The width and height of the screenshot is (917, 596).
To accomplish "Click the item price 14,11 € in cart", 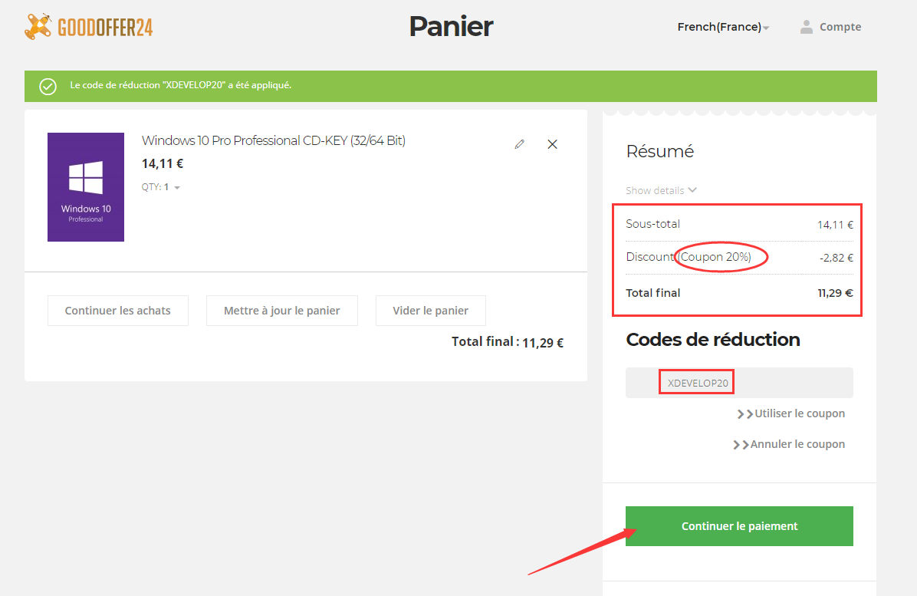I will point(163,164).
